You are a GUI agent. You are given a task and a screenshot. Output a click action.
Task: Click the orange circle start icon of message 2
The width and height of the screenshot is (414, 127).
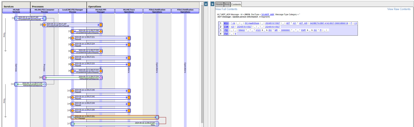tap(45, 25)
